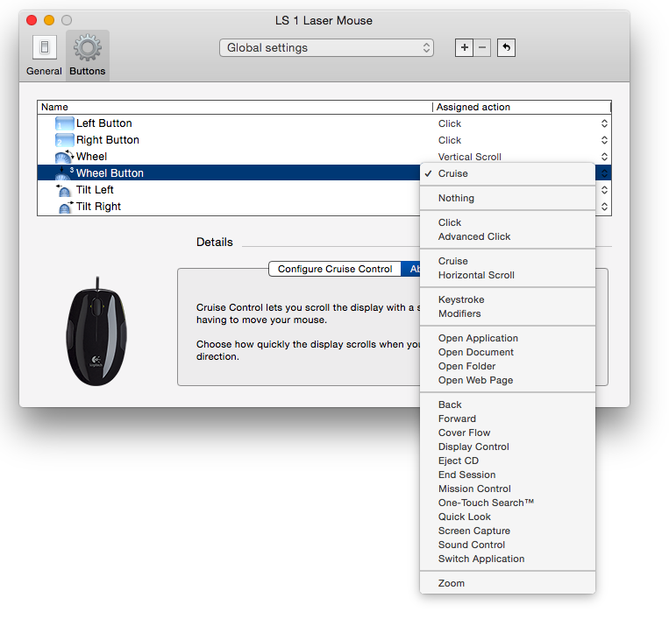Close the LS 1 Laser Mouse window
The image size is (669, 626).
[32, 20]
